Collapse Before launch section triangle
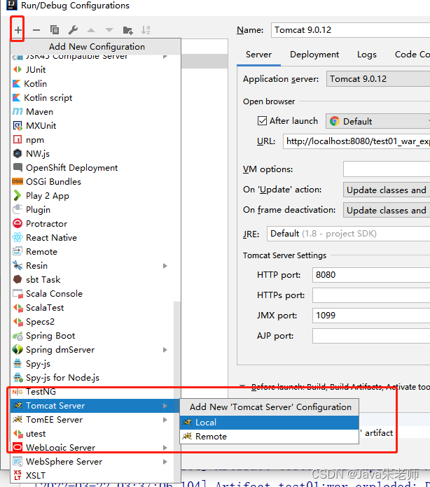Screen dimensions: 430x487 click(x=242, y=386)
